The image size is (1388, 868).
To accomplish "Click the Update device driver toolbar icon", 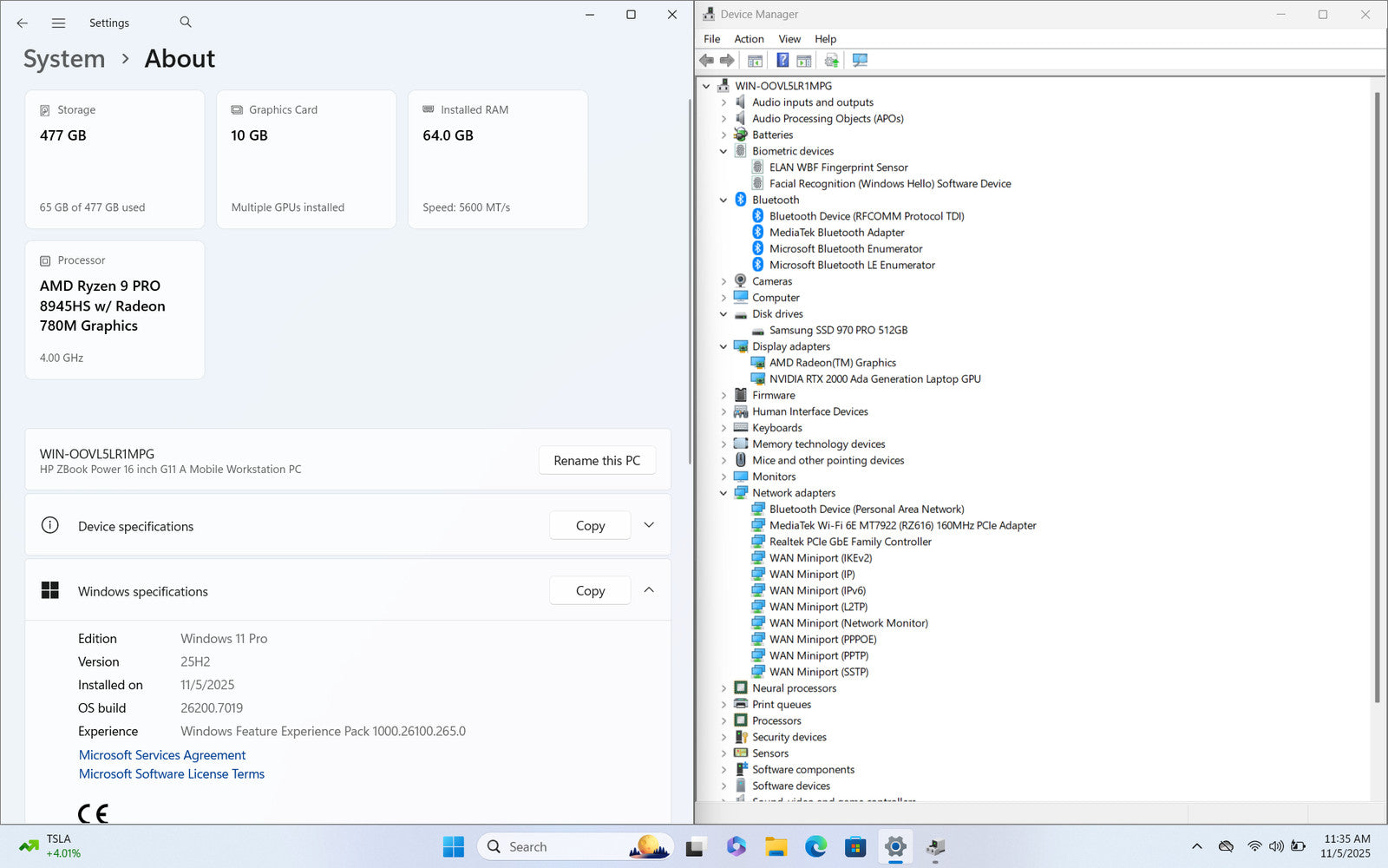I will 831,61.
